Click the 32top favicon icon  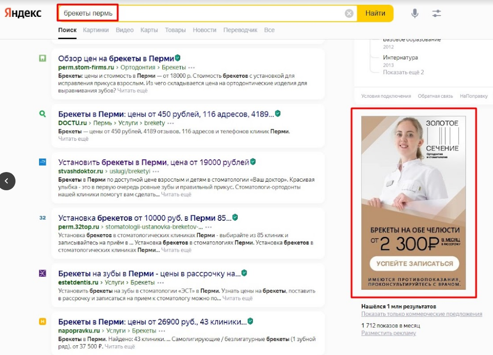click(x=42, y=218)
